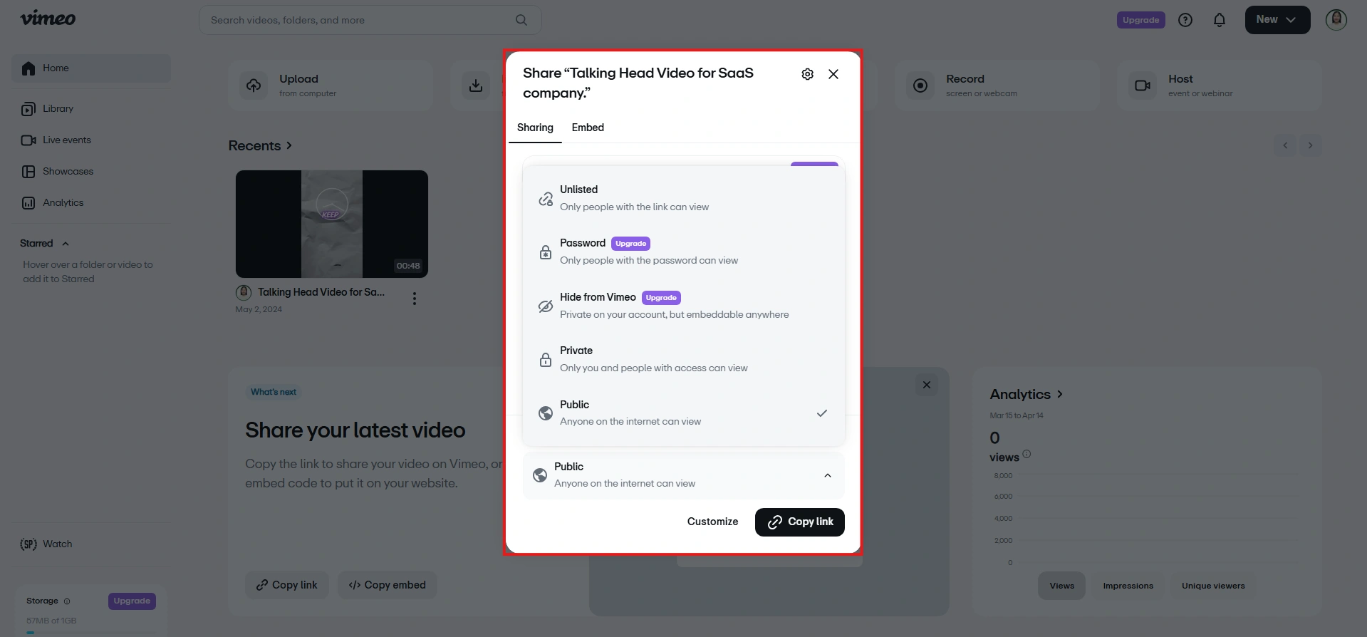Expand the Recents section
The width and height of the screenshot is (1367, 637).
[x=260, y=145]
